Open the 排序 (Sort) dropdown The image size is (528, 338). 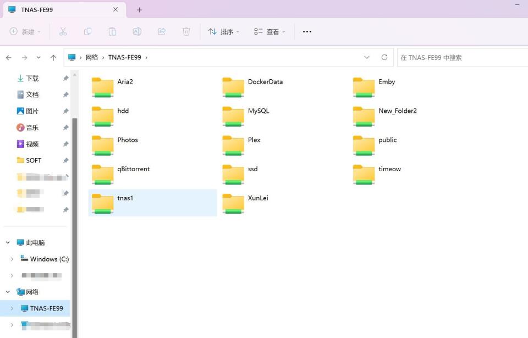224,32
